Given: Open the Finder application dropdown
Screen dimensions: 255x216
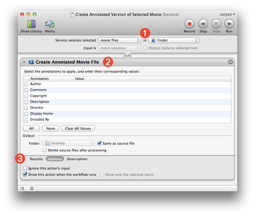Looking at the screenshot, I should click(174, 40).
